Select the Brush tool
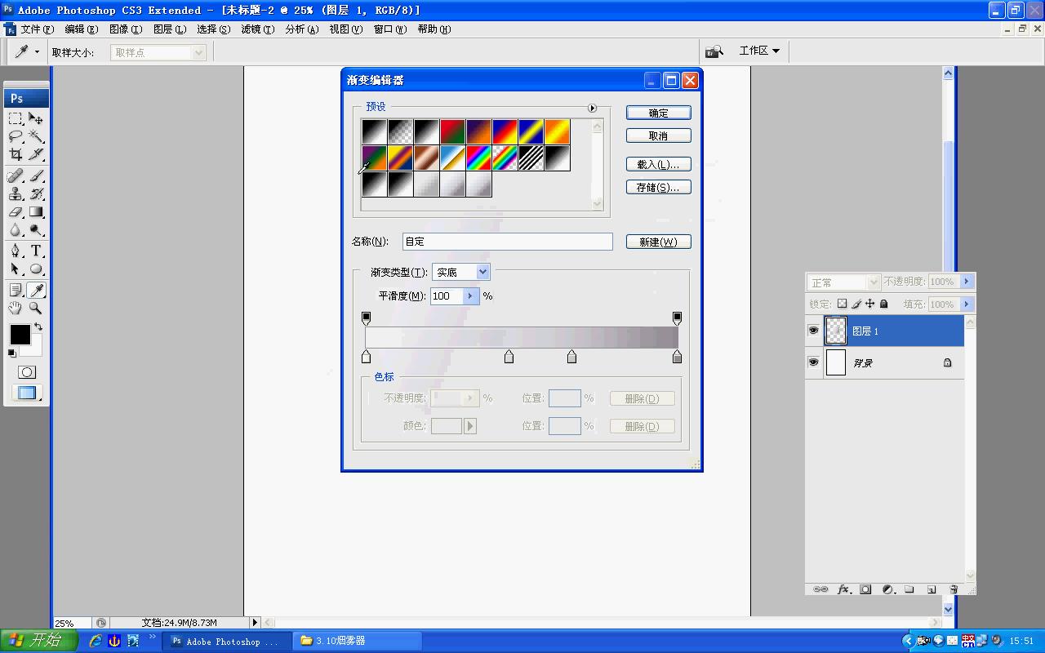Screen dimensions: 1045x653 [36, 175]
